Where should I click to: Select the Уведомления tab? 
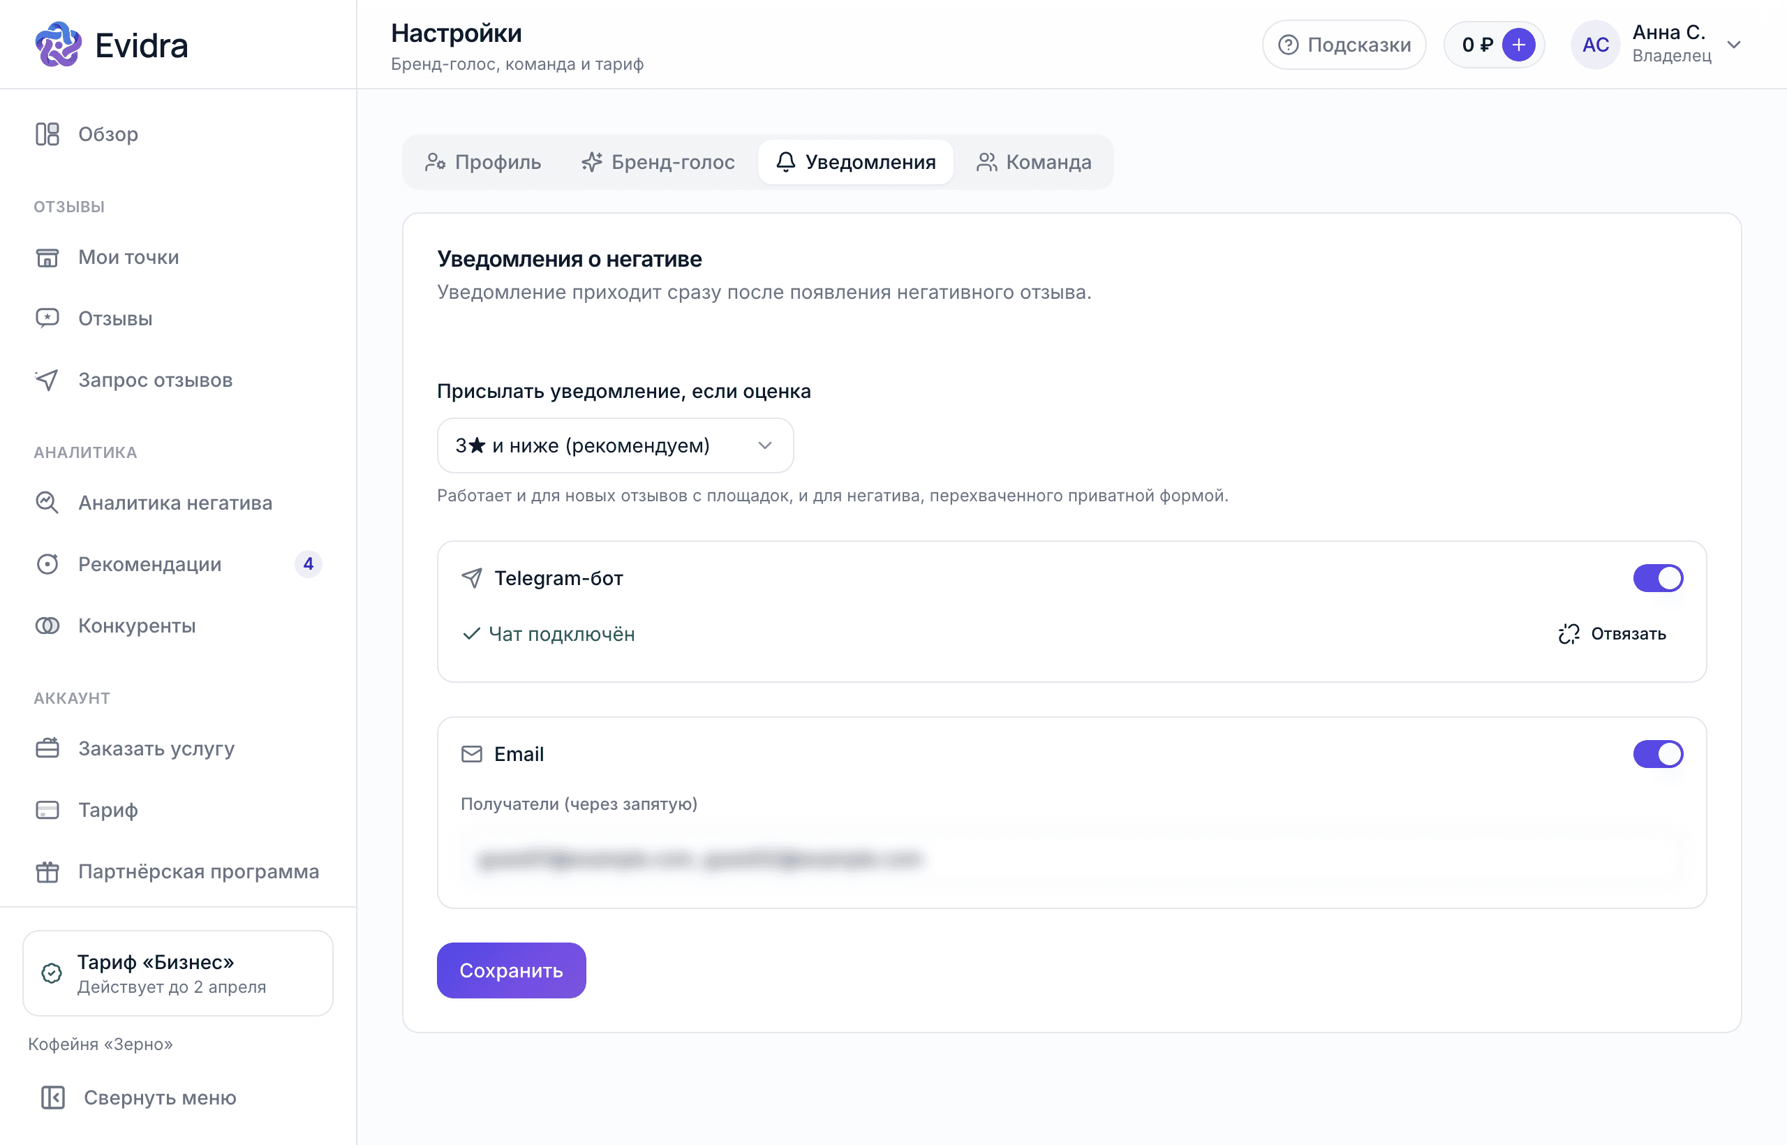(856, 162)
